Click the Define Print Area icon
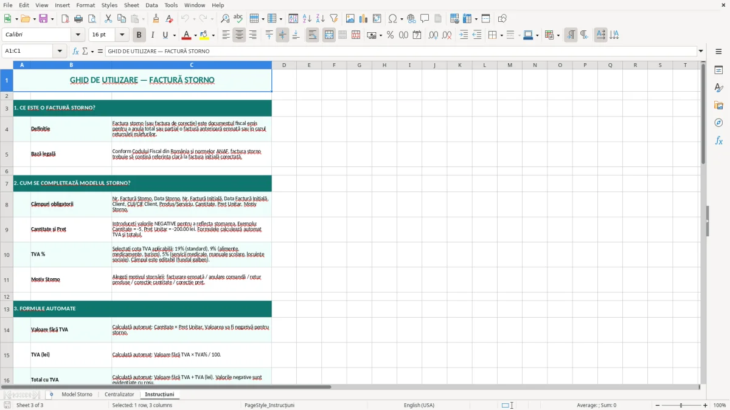 [454, 19]
